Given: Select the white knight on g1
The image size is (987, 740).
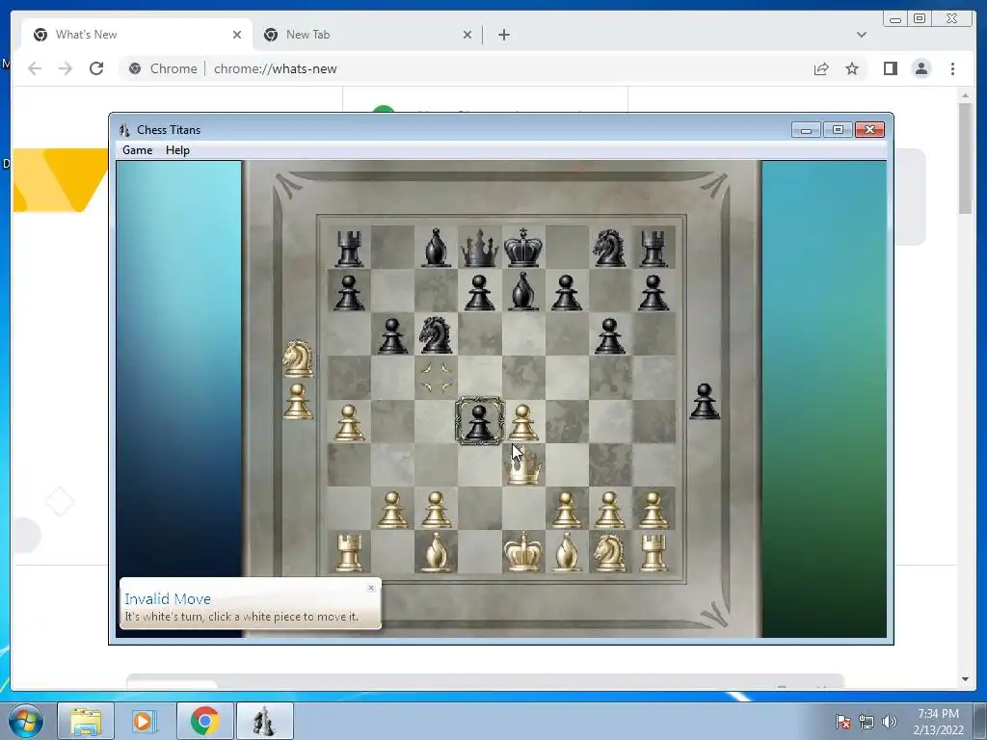Looking at the screenshot, I should [609, 552].
